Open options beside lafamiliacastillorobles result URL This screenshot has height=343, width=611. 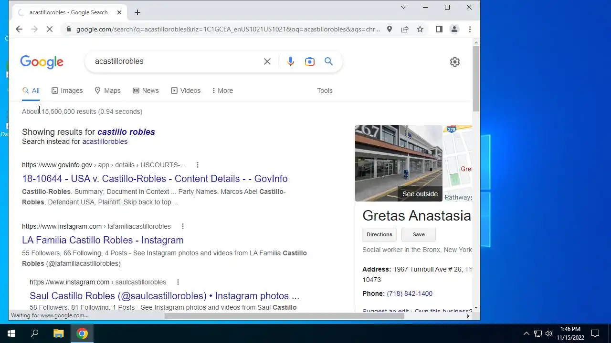tap(182, 226)
